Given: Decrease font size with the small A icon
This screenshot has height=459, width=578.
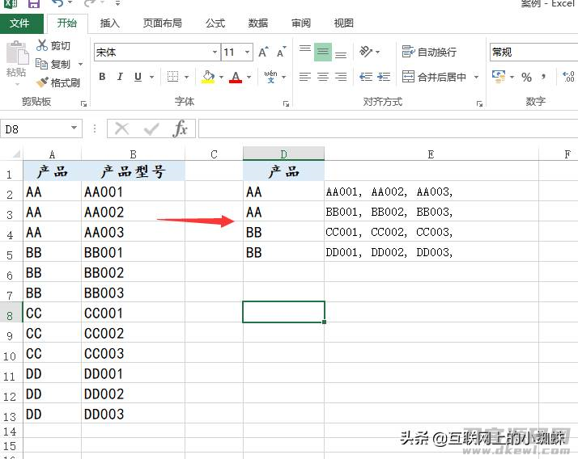Looking at the screenshot, I should tap(281, 53).
